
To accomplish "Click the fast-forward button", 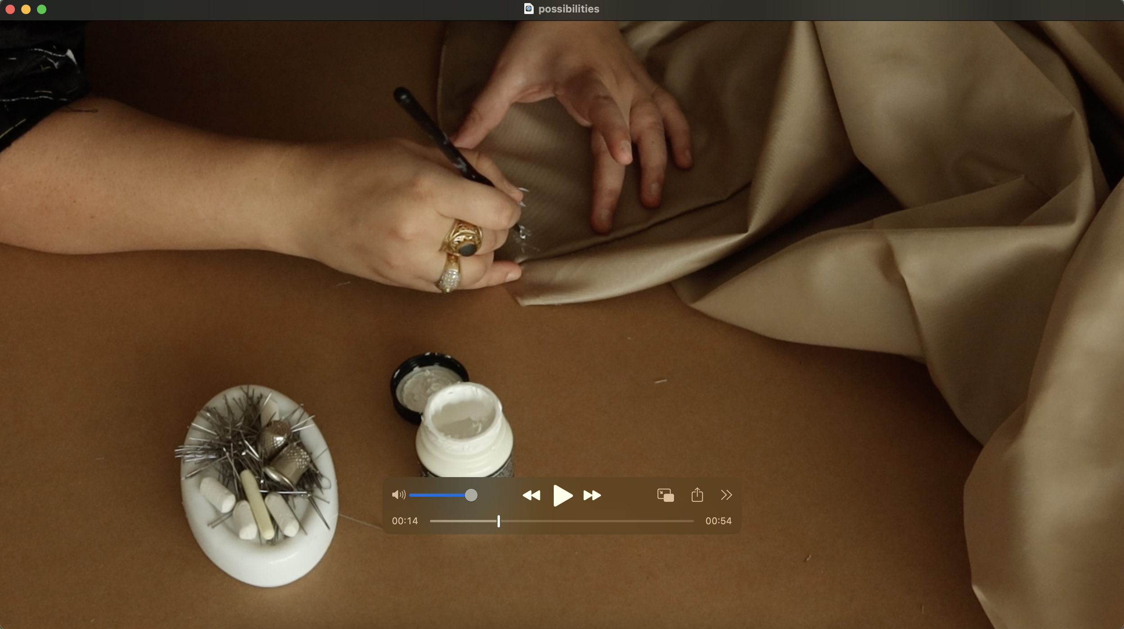I will point(592,495).
